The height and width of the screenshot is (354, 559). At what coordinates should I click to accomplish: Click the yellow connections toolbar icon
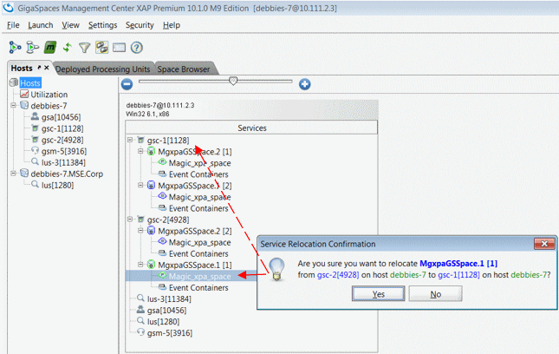(102, 48)
